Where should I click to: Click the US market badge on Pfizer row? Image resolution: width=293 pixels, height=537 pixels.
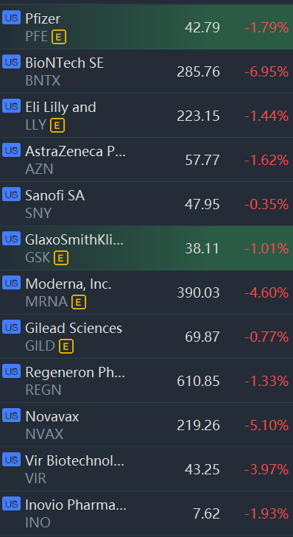click(x=11, y=17)
